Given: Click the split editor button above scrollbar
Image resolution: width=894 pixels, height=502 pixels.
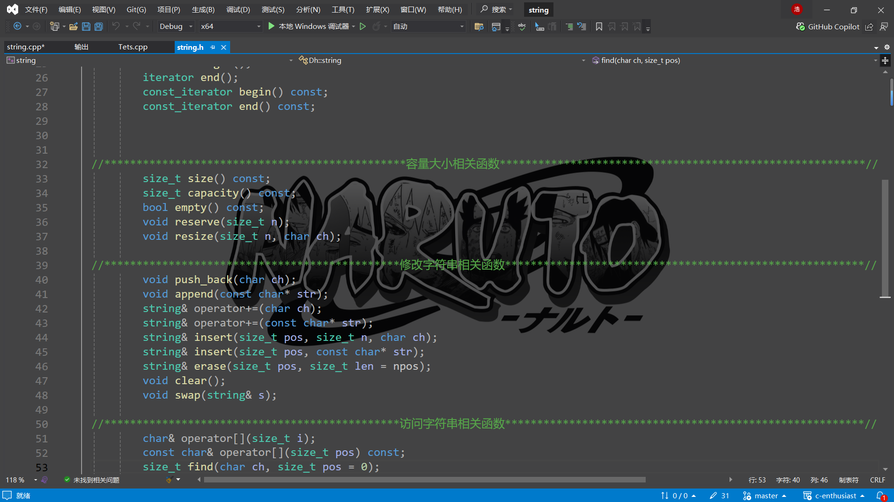Looking at the screenshot, I should click(885, 61).
